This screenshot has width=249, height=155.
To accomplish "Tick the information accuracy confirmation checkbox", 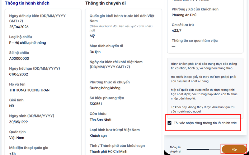I will pos(169,123).
